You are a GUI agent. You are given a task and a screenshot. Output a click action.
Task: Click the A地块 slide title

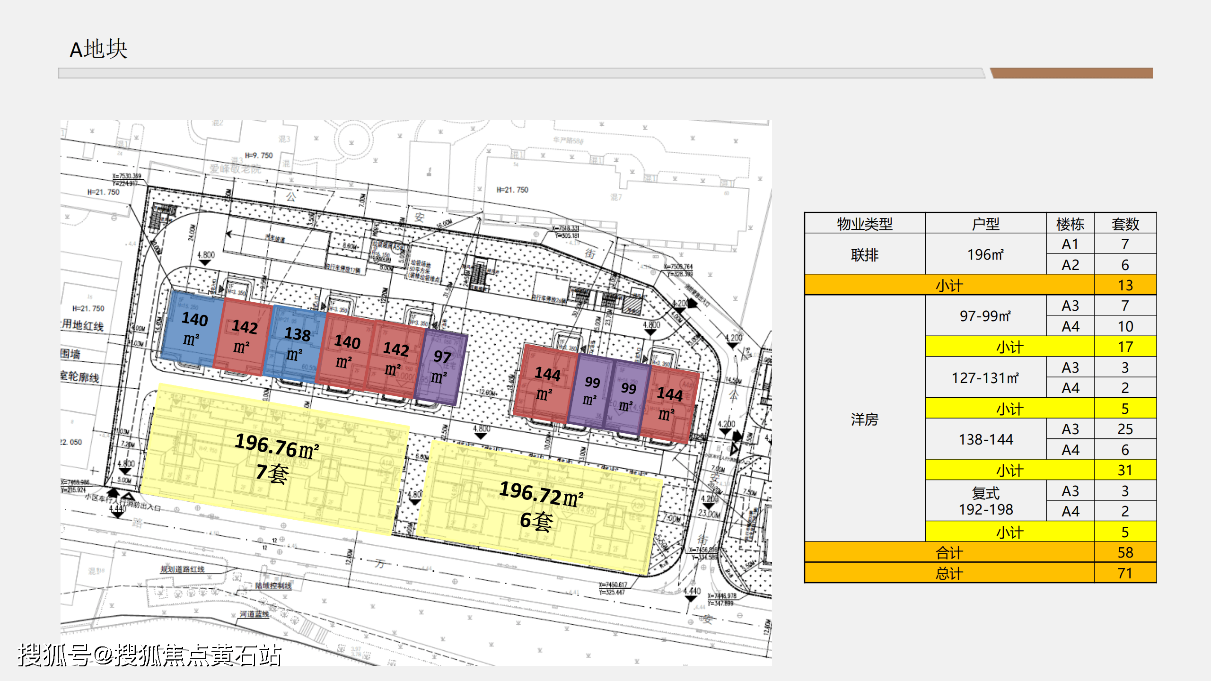[x=98, y=49]
